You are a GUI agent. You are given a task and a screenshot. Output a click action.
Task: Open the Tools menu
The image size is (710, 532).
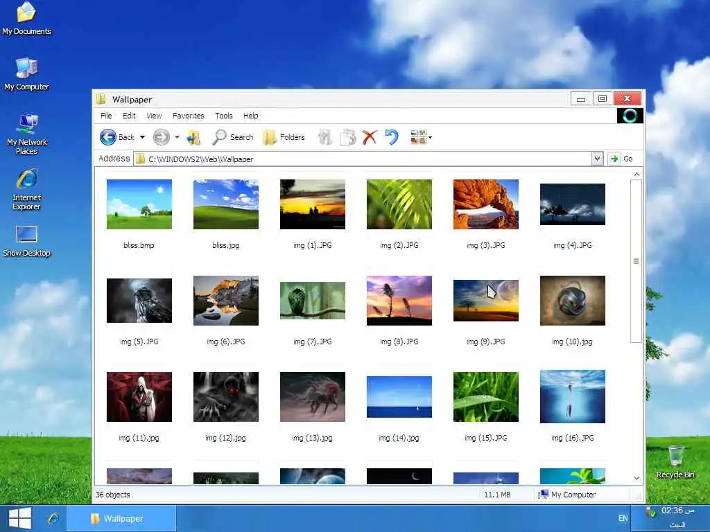(224, 116)
